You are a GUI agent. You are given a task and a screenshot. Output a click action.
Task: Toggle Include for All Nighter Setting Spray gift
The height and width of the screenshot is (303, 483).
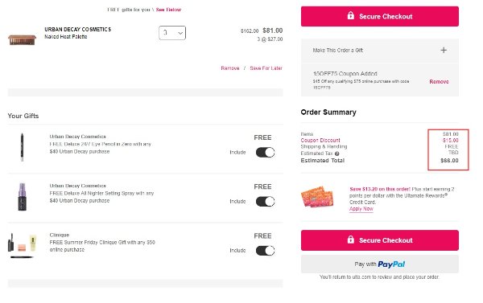point(265,202)
